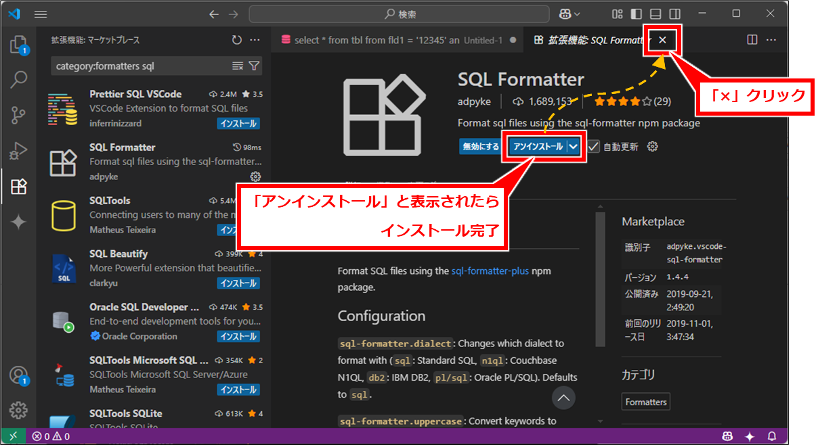Expand the アンインストール dropdown arrow
The width and height of the screenshot is (818, 445).
coord(574,146)
